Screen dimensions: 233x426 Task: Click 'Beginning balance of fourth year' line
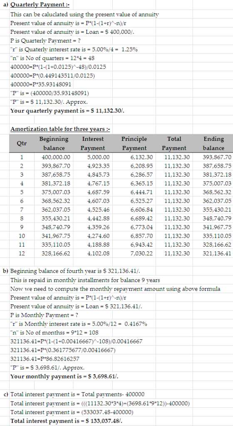(75, 271)
